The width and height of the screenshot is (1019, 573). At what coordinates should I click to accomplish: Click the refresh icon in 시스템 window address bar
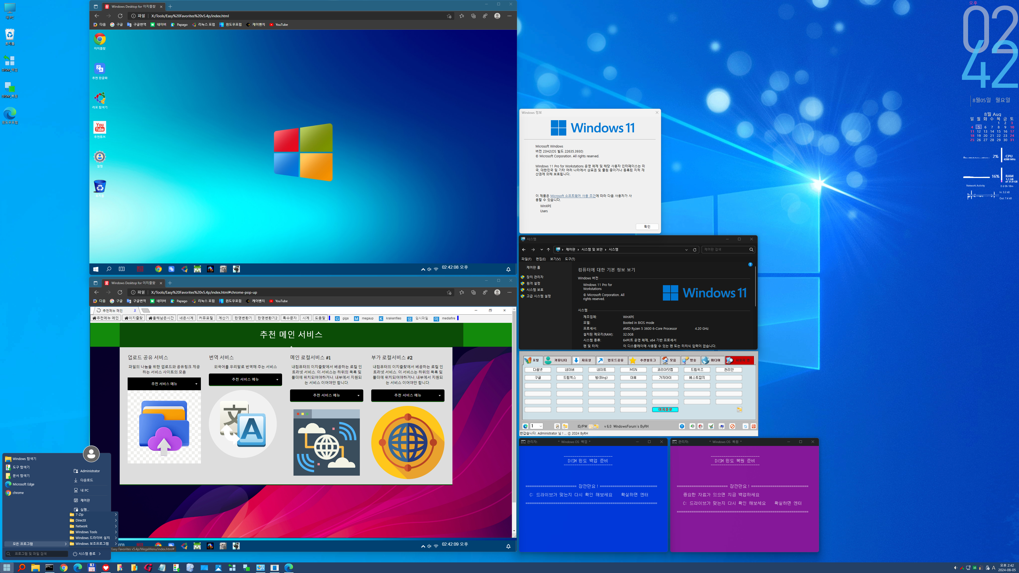pos(695,250)
